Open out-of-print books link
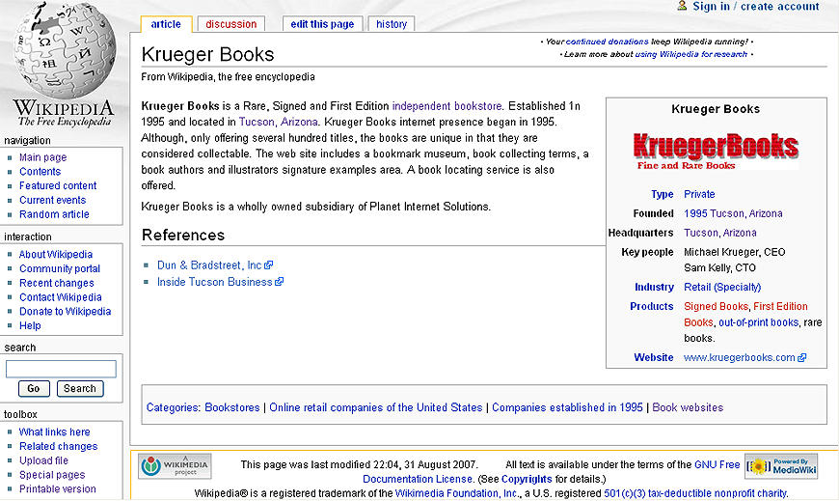Screen dimensions: 839x501 (x=758, y=322)
